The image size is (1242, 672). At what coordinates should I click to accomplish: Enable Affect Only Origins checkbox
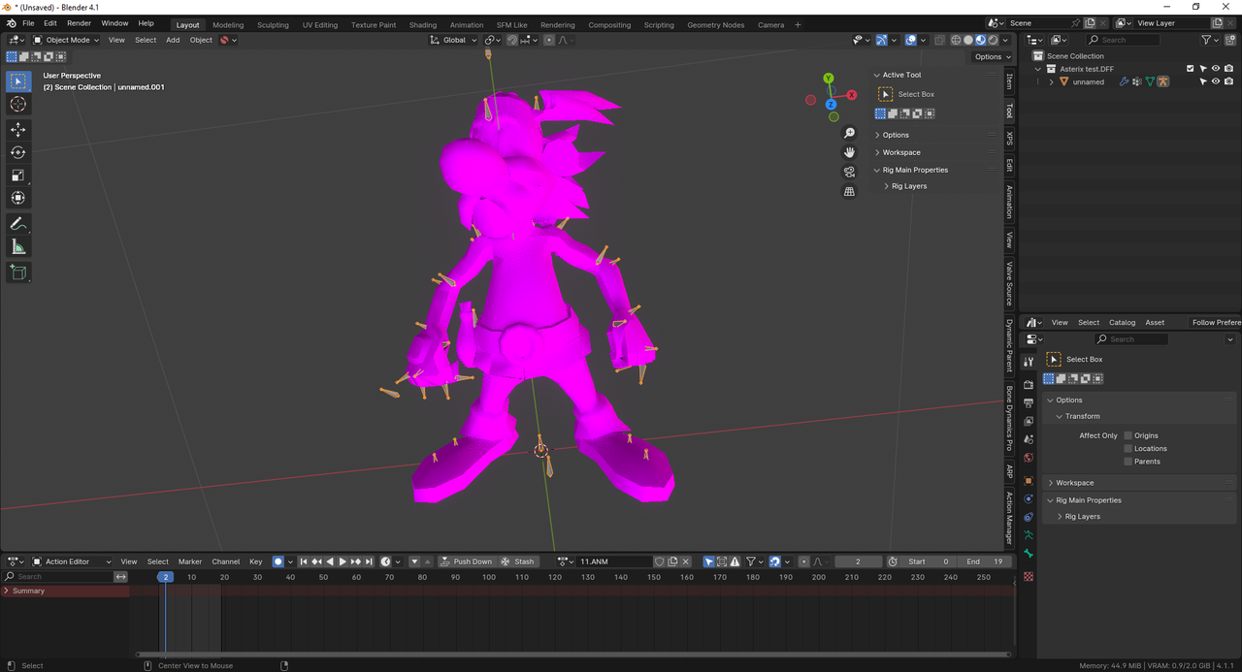point(1128,435)
